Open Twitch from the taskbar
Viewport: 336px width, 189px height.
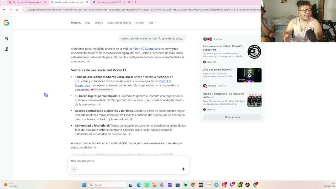coord(232,185)
